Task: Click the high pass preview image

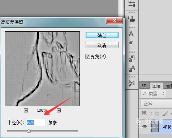Action: pos(42,69)
